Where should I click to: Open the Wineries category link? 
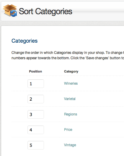point(71,83)
